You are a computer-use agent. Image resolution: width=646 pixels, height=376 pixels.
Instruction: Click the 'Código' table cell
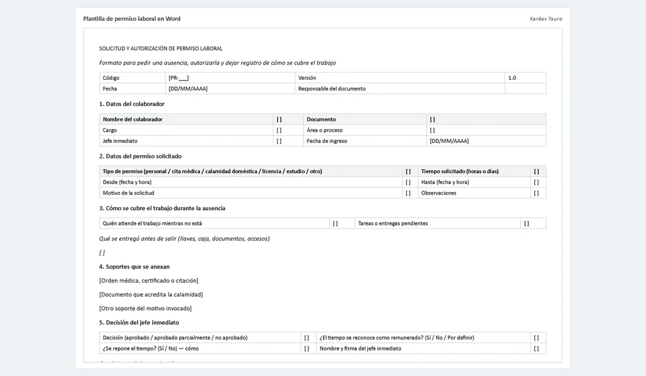(x=133, y=78)
